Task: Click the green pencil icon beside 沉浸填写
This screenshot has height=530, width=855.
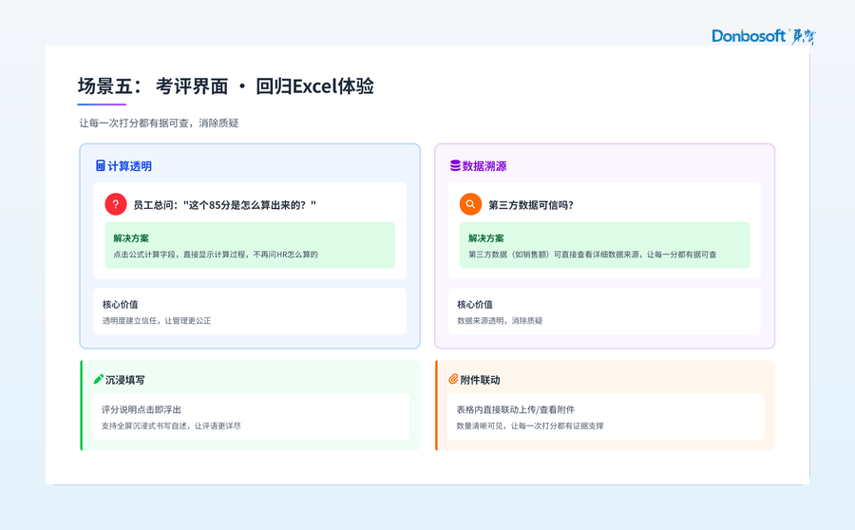Action: (98, 379)
